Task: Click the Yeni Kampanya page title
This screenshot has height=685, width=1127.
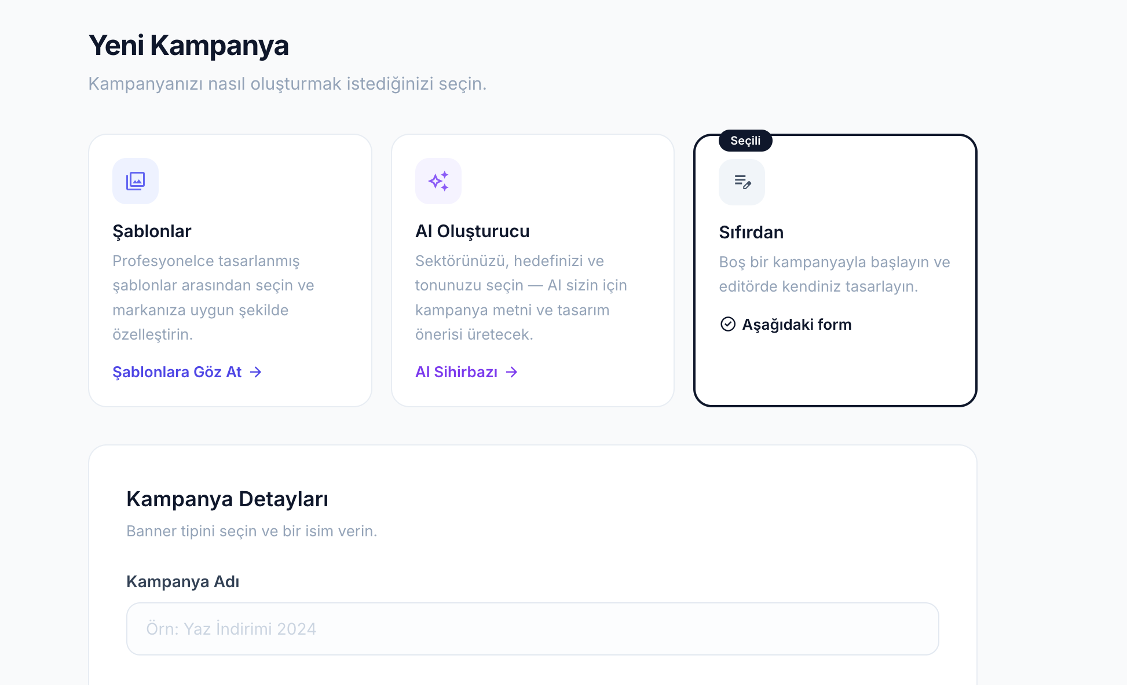Action: 189,45
